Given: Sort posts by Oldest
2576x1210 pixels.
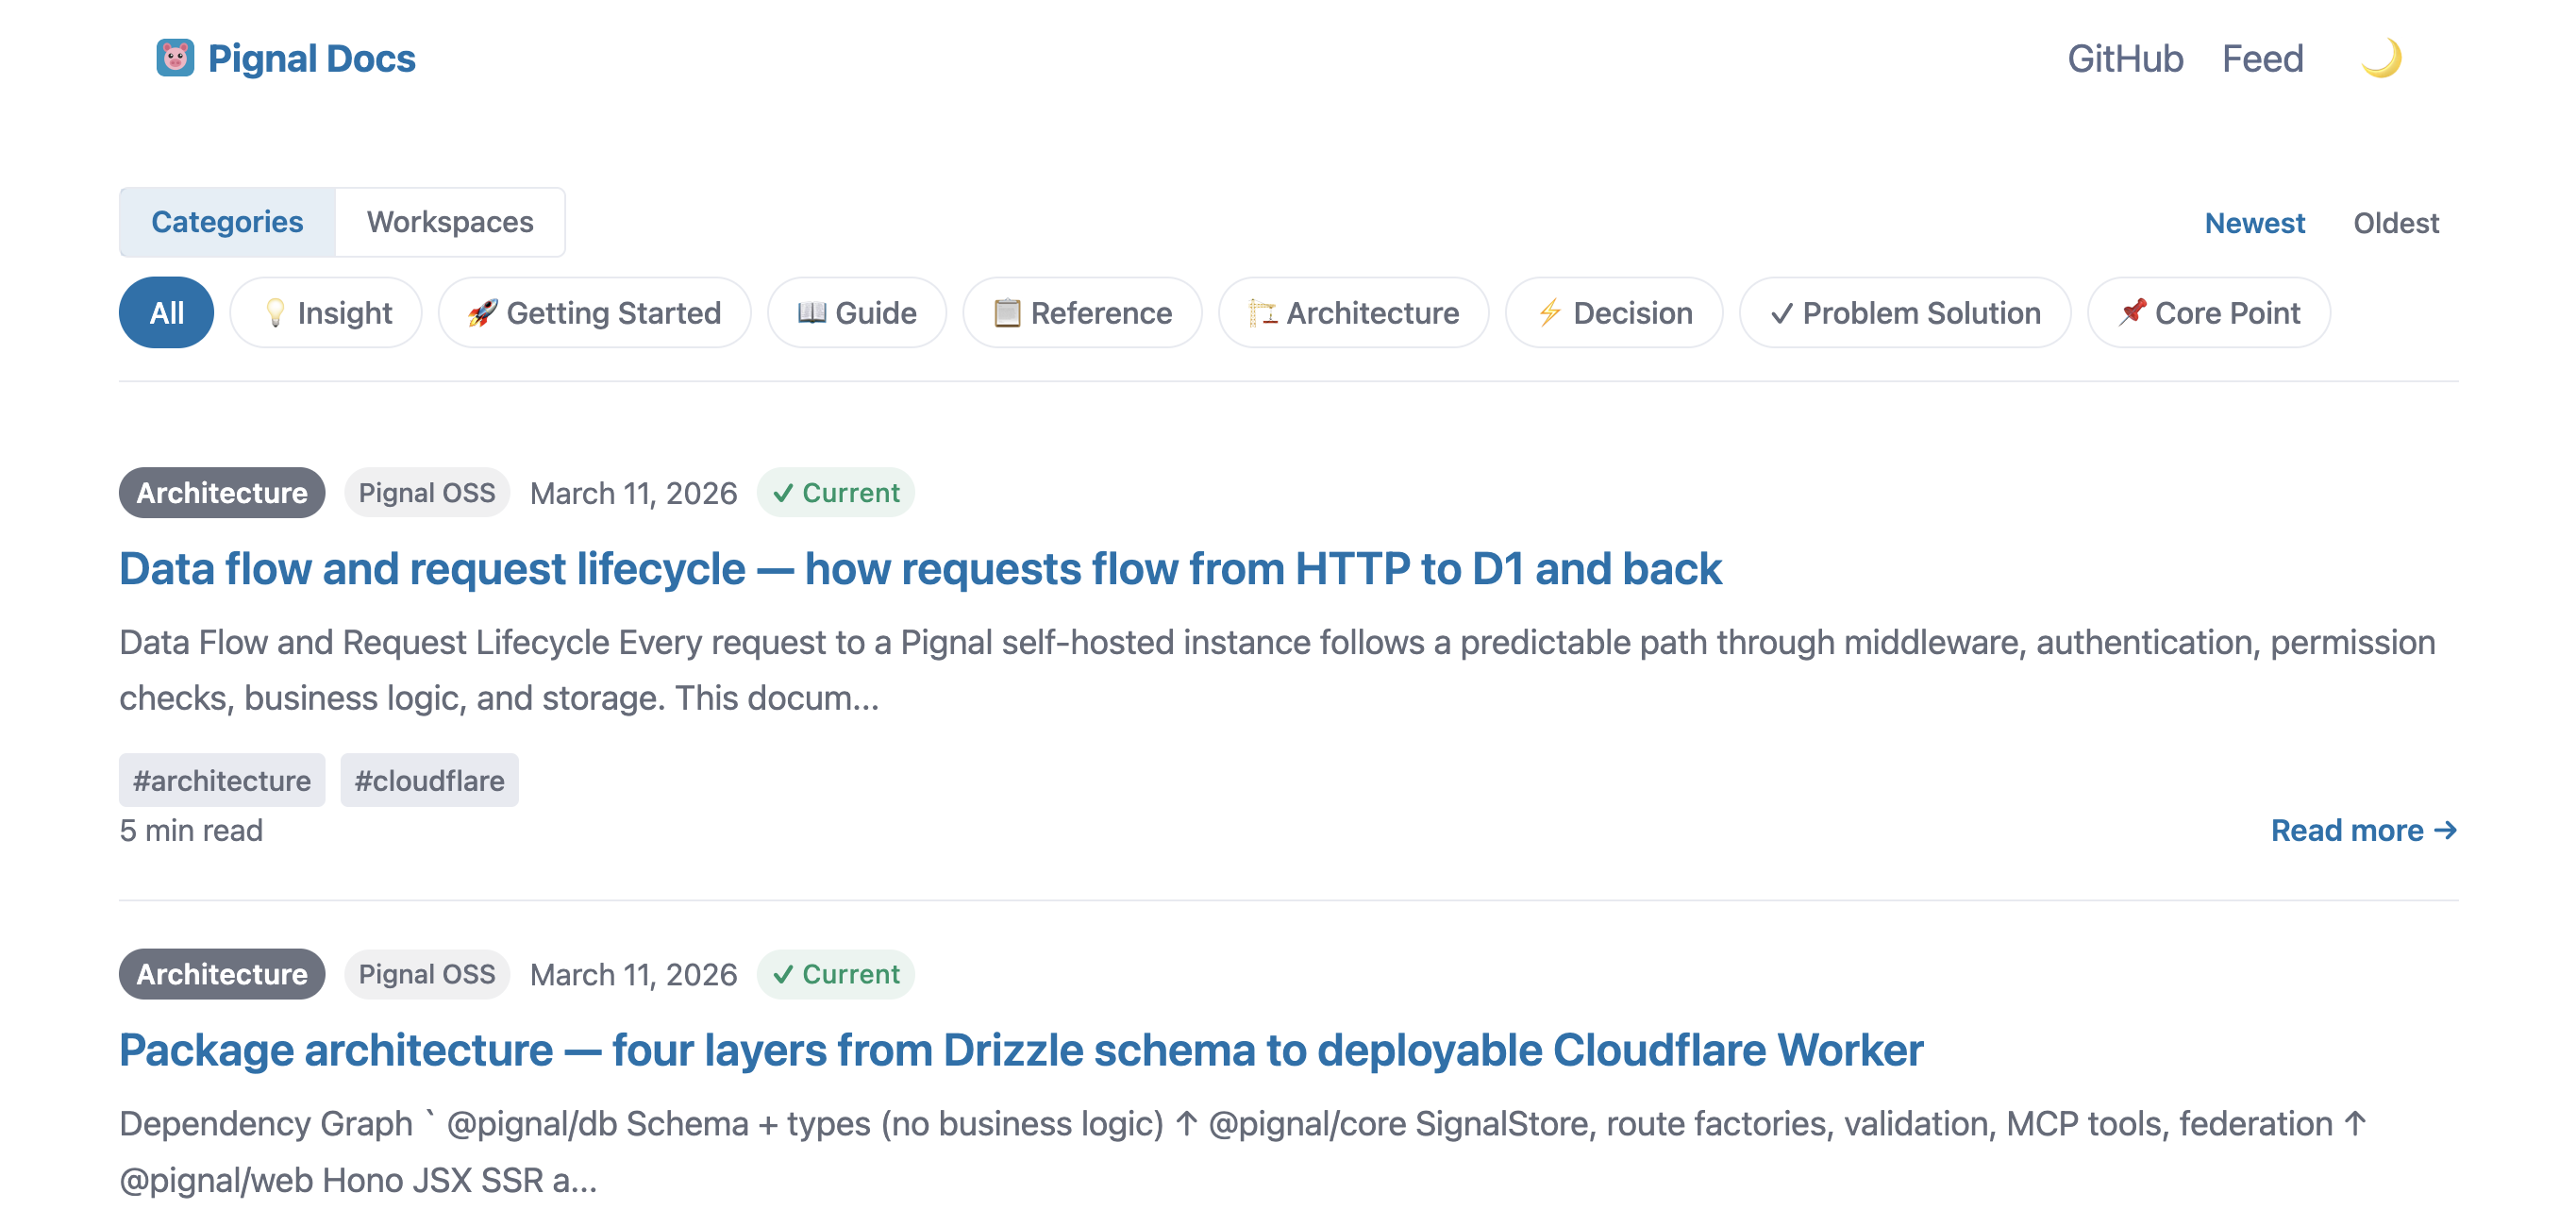Looking at the screenshot, I should click(x=2396, y=222).
